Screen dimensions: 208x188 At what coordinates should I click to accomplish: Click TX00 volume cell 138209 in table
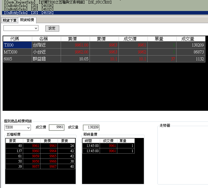(191, 45)
